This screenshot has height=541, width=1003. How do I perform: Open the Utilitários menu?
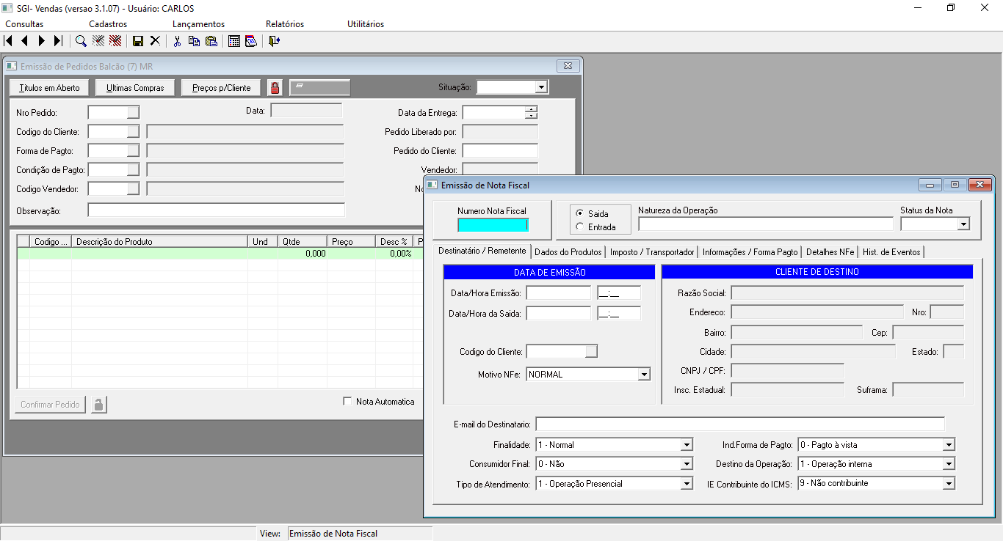(366, 24)
